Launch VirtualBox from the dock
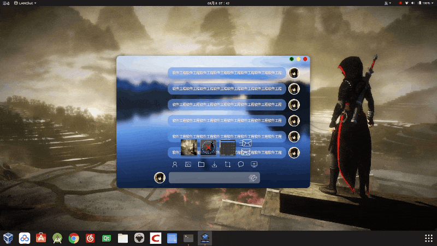The height and width of the screenshot is (246, 437). tap(8, 238)
